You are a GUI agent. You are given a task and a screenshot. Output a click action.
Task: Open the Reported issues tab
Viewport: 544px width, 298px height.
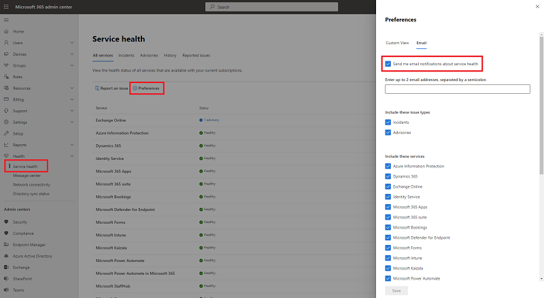(x=197, y=56)
